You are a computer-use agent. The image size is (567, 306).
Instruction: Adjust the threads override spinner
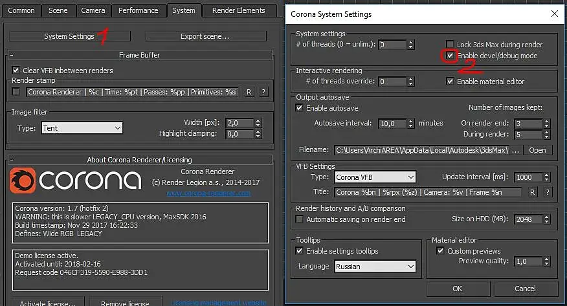(410, 82)
